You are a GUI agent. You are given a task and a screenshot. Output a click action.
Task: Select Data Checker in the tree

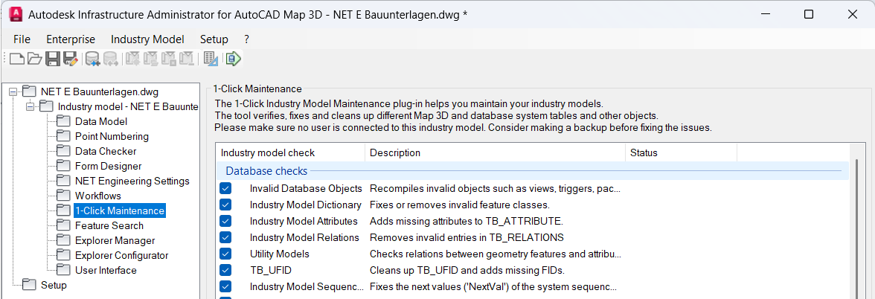point(106,151)
